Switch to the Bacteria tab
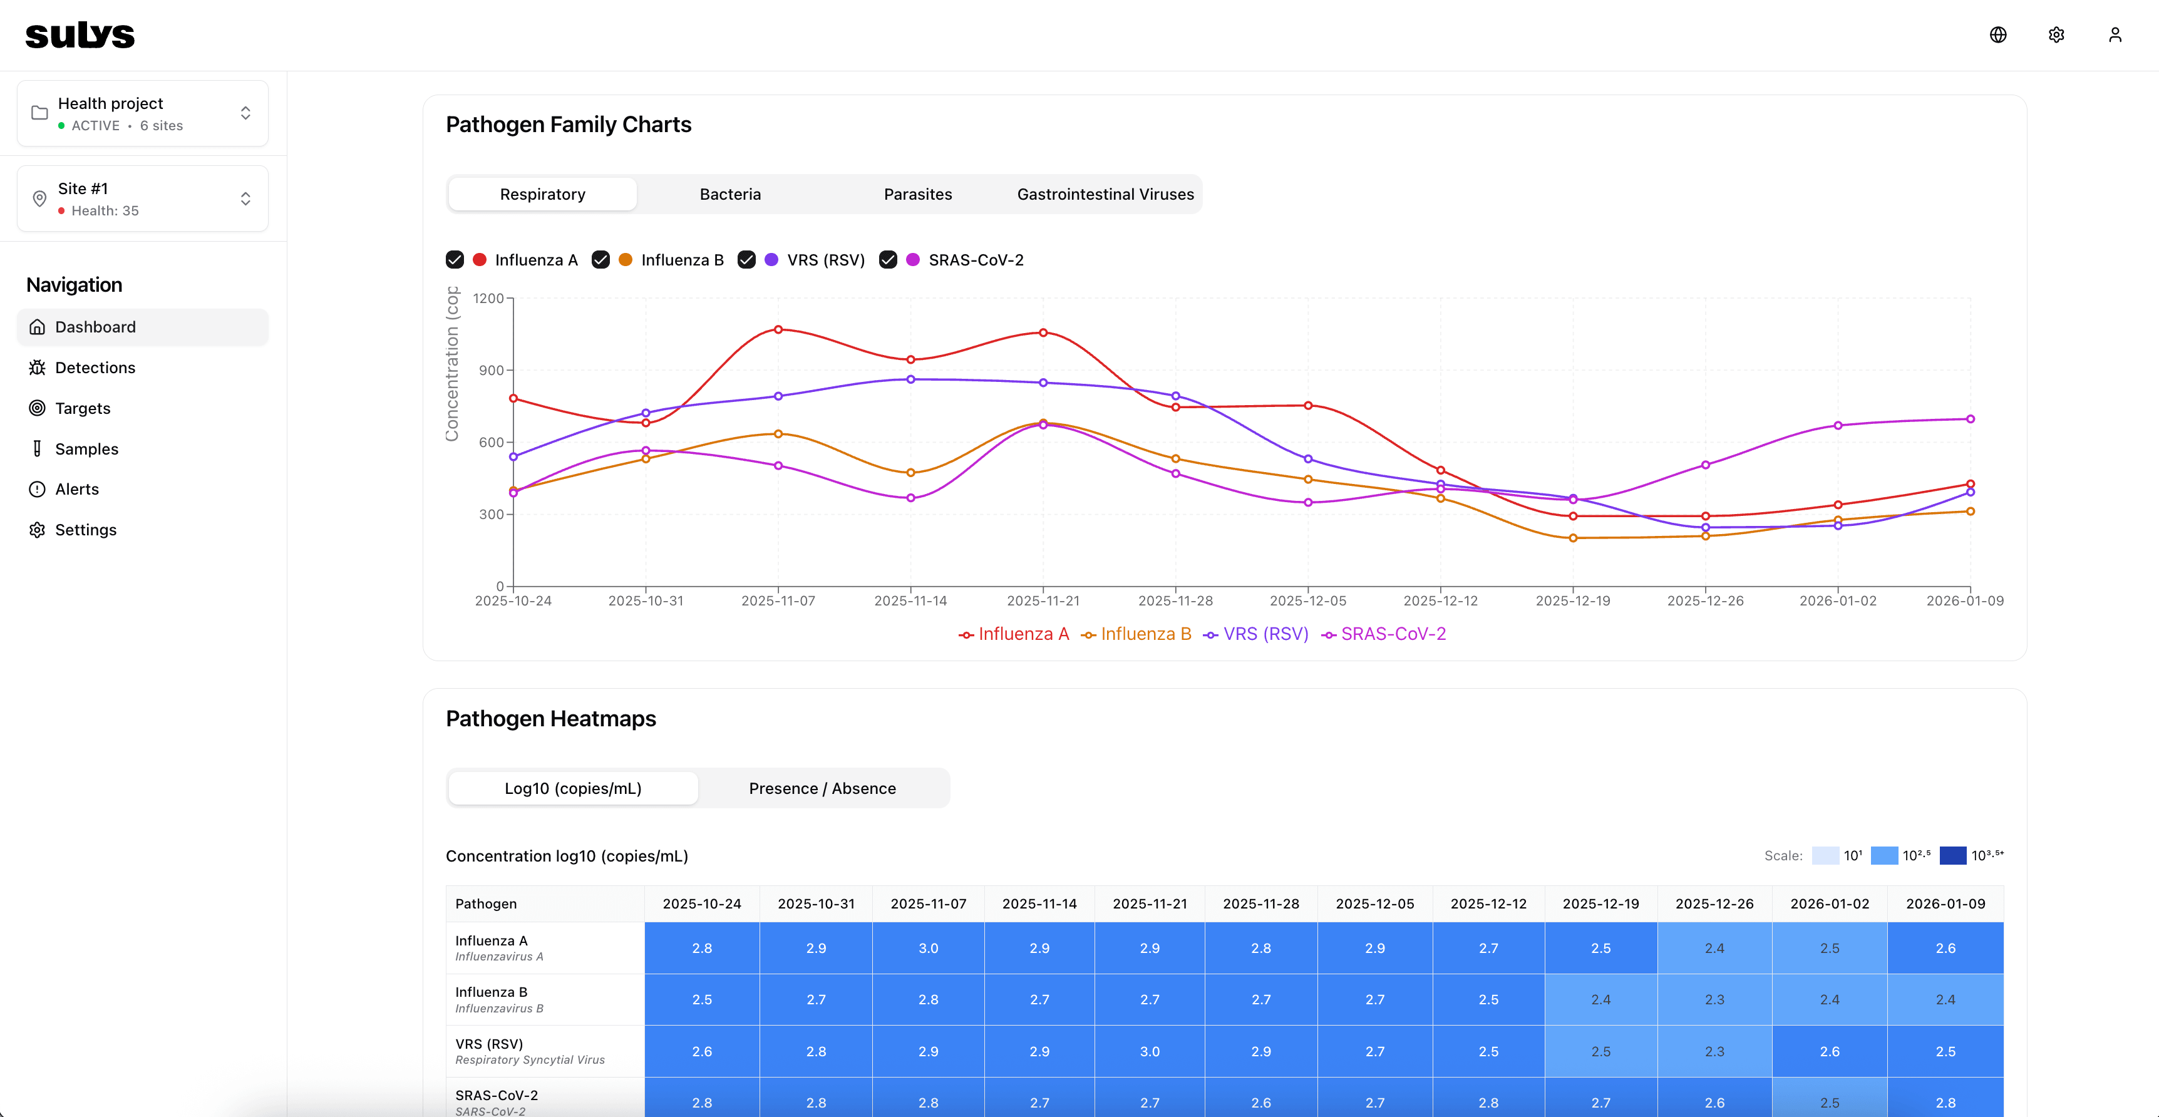 729,193
